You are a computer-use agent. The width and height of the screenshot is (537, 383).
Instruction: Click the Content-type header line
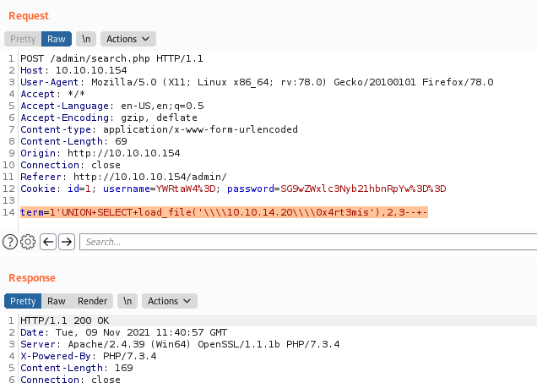[x=160, y=129]
